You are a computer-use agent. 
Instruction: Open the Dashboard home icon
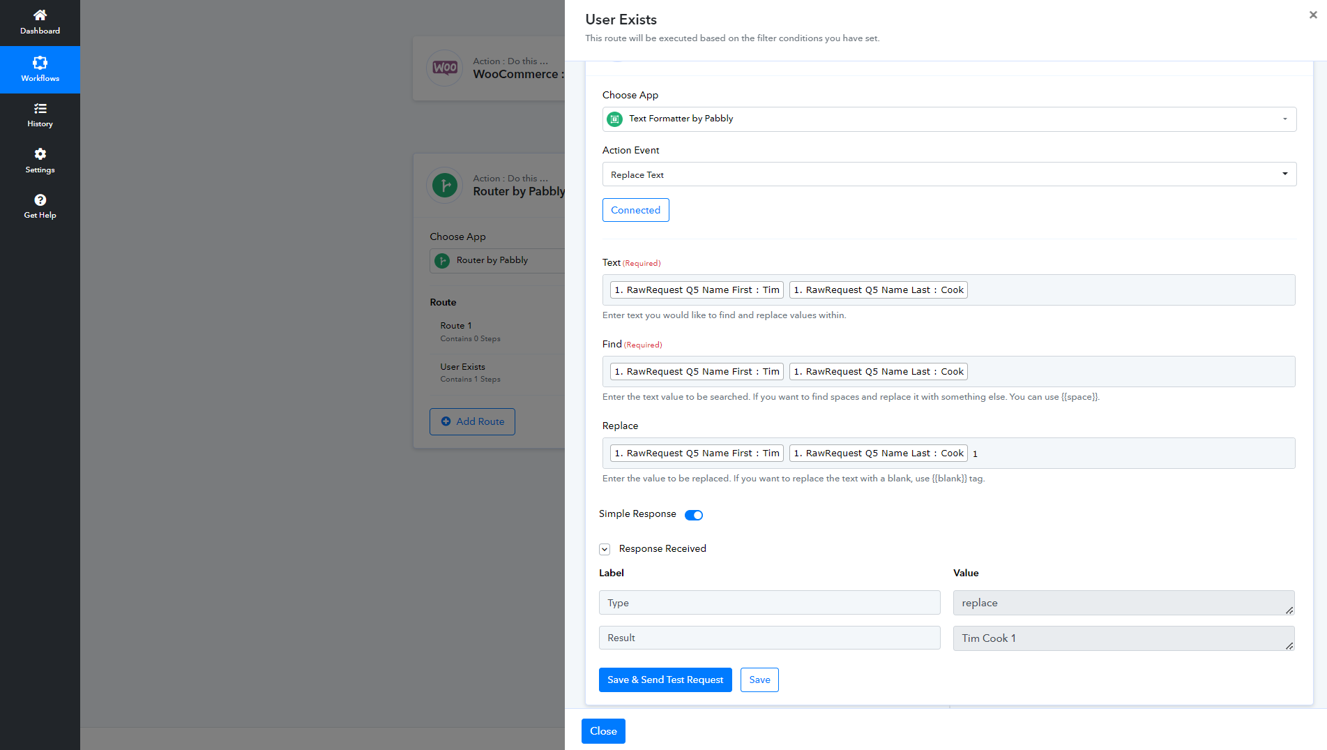pos(40,15)
